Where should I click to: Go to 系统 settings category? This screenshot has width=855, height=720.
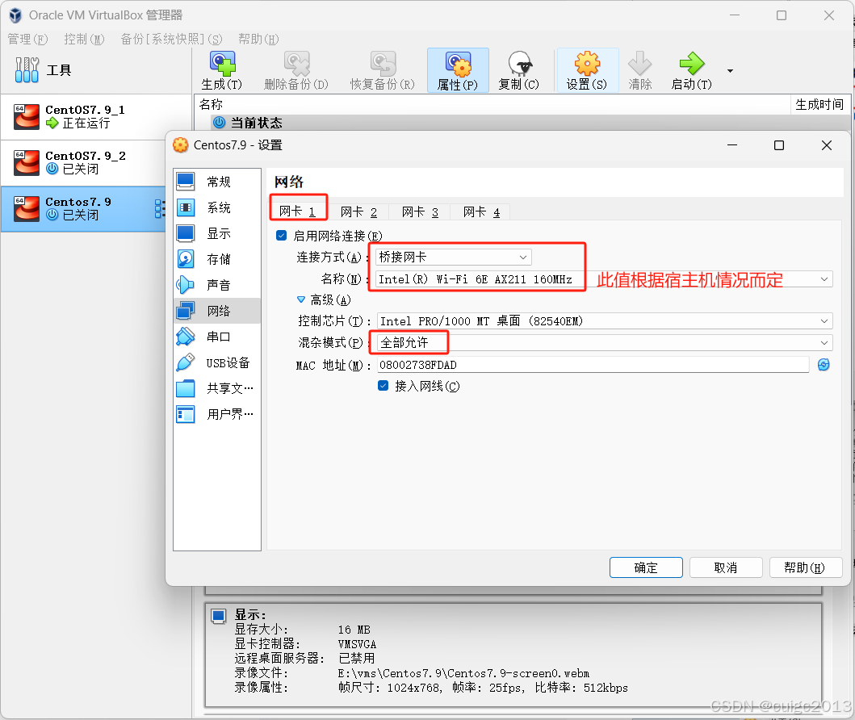(x=217, y=207)
